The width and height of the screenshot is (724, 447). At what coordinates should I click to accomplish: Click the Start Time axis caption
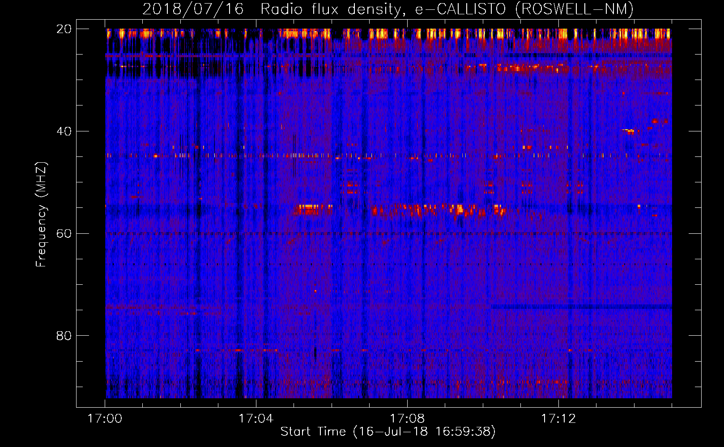pos(388,432)
